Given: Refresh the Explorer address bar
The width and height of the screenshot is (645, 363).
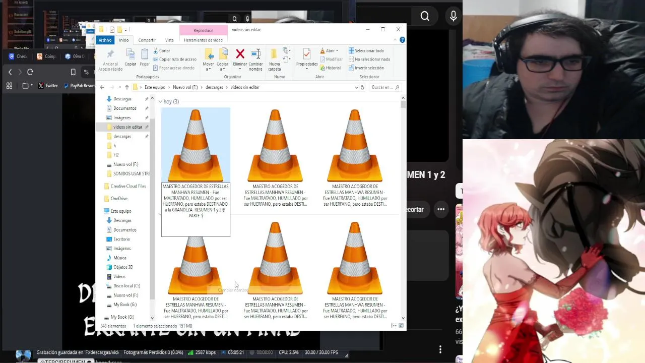Looking at the screenshot, I should pos(362,87).
